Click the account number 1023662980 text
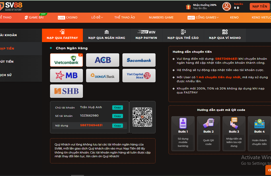Image resolution: width=271 pixels, height=176 pixels. [x=89, y=116]
